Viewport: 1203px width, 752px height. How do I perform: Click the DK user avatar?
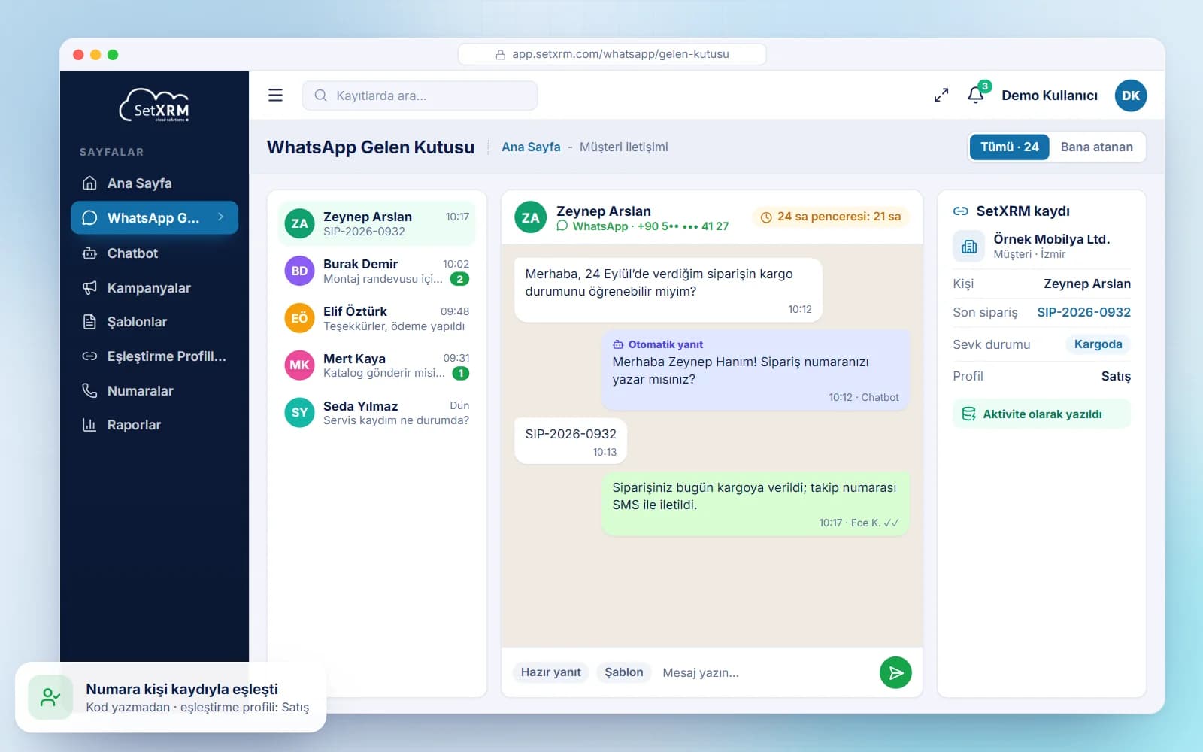[x=1131, y=96]
